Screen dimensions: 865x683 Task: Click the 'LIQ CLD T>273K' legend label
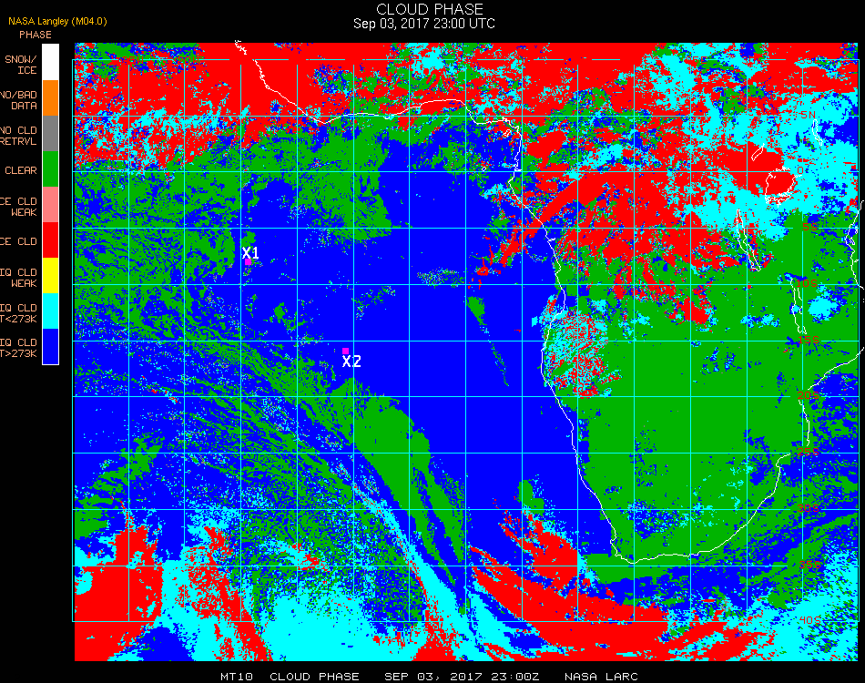point(19,348)
